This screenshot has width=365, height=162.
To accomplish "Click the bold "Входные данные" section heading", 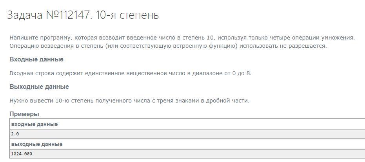I will tap(36, 59).
